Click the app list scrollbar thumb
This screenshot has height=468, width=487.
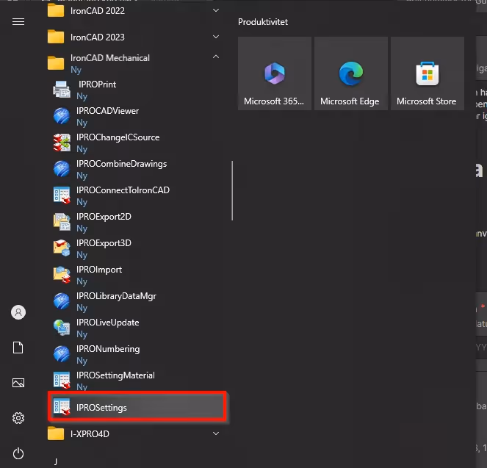click(232, 191)
